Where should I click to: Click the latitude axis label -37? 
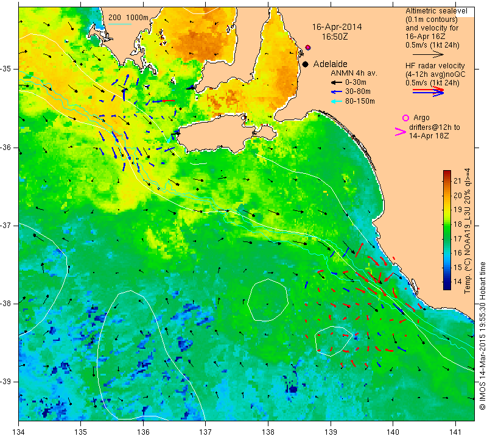click(x=6, y=225)
